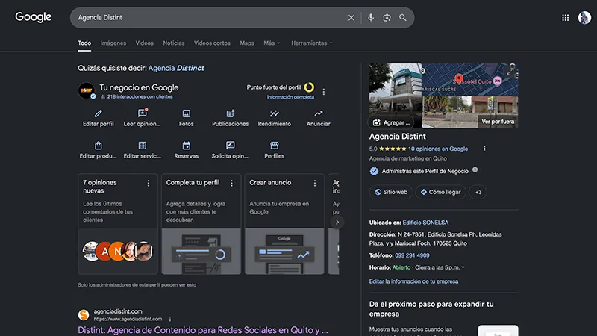Open Editar productos bag icon
Image resolution: width=597 pixels, height=336 pixels.
(99, 146)
